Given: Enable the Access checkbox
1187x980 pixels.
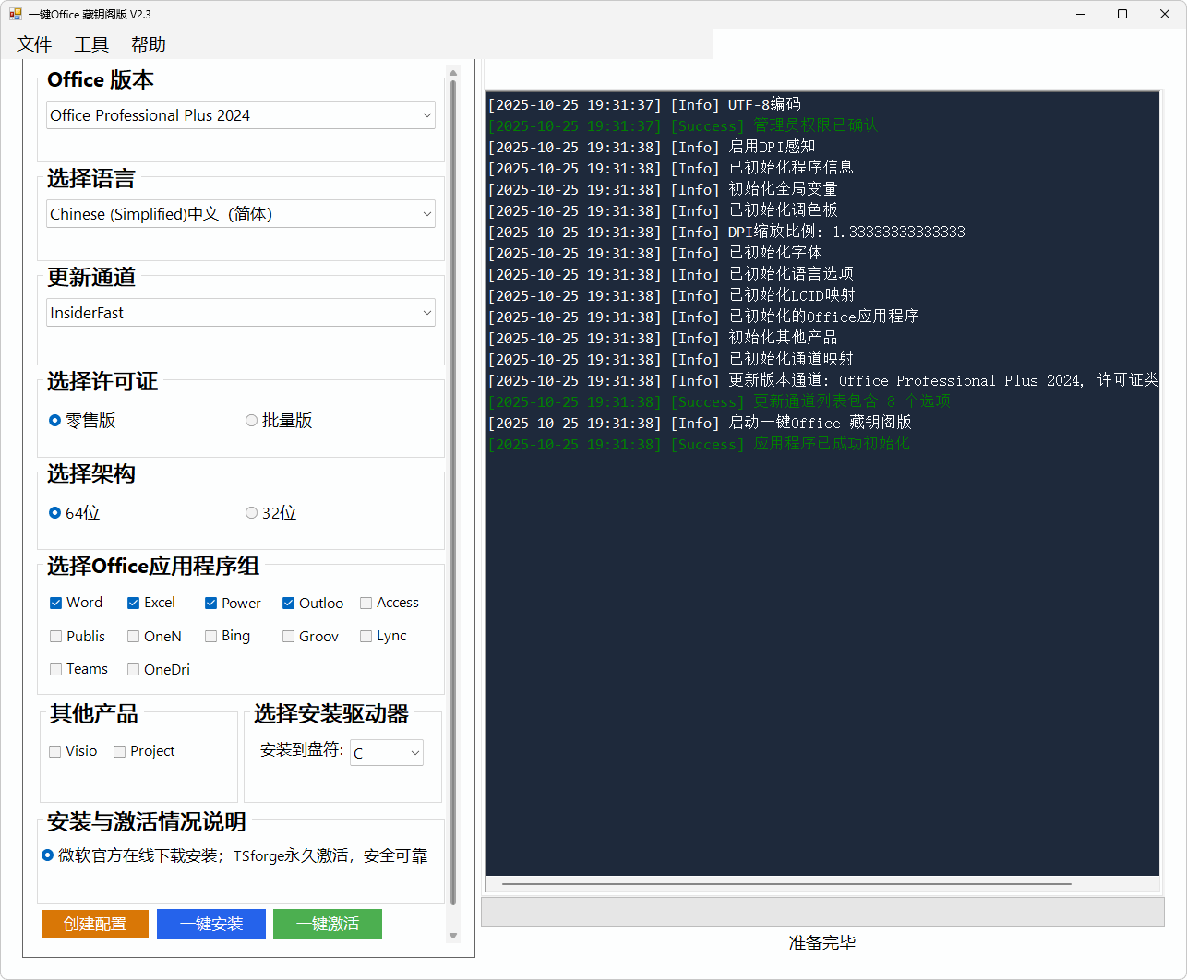Looking at the screenshot, I should (365, 602).
